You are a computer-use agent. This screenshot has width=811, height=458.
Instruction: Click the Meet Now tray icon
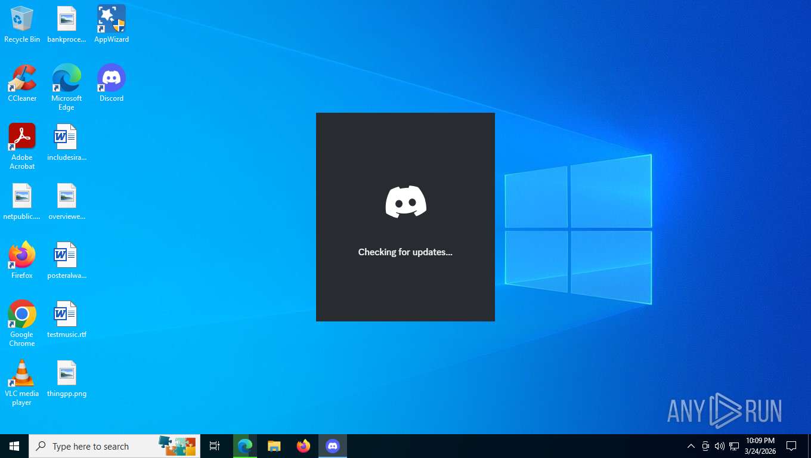tap(705, 446)
